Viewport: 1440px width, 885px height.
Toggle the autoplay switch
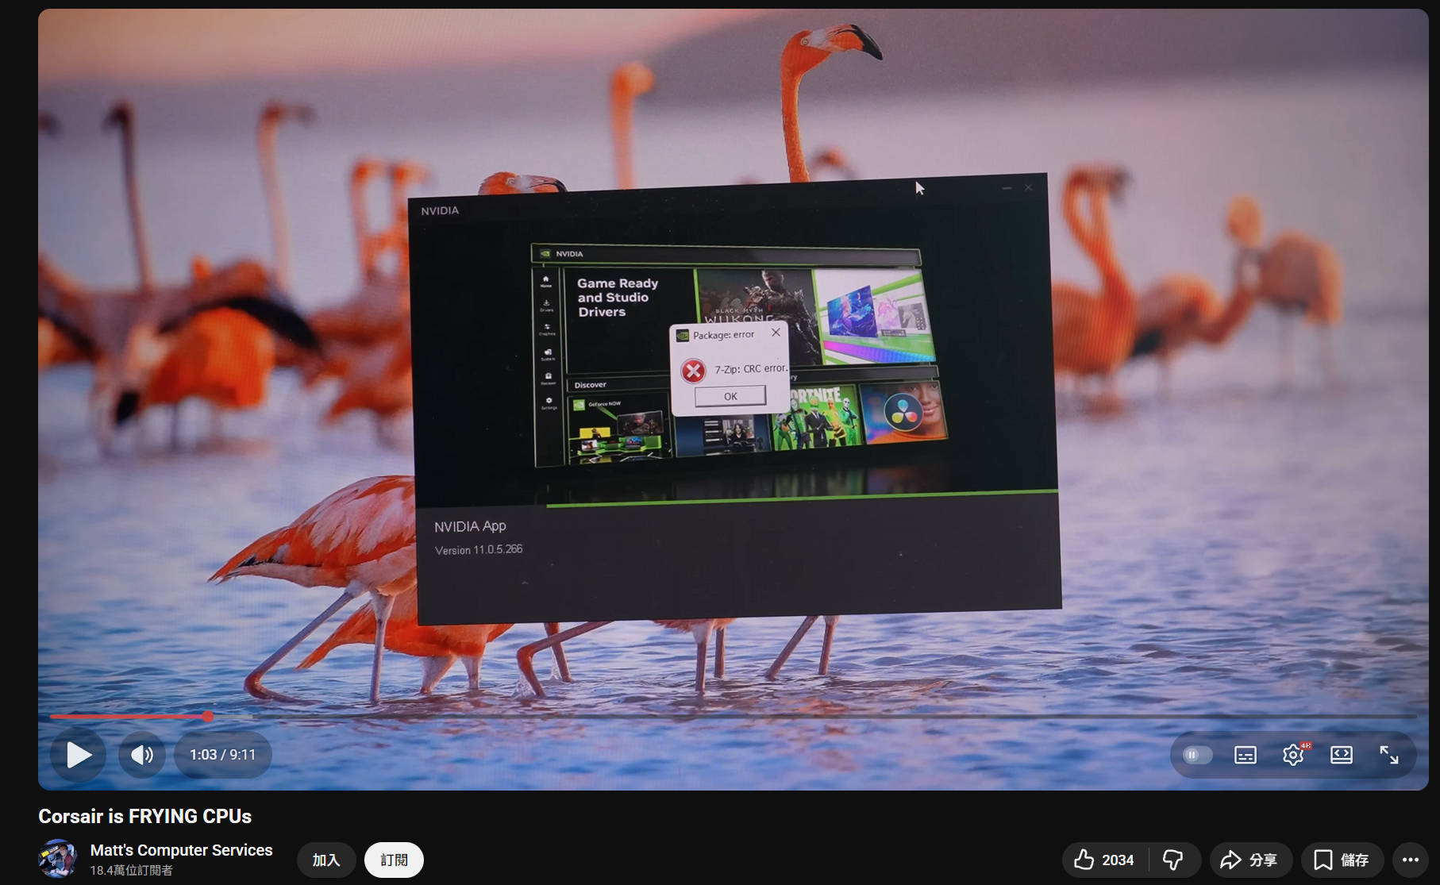coord(1197,755)
